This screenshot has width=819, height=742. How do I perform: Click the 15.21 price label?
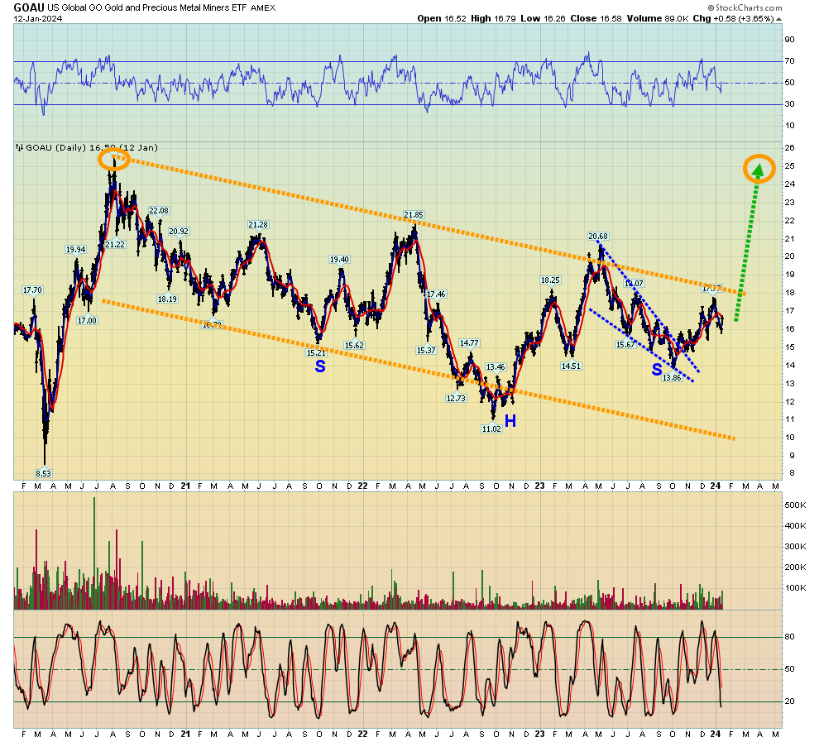pos(316,353)
